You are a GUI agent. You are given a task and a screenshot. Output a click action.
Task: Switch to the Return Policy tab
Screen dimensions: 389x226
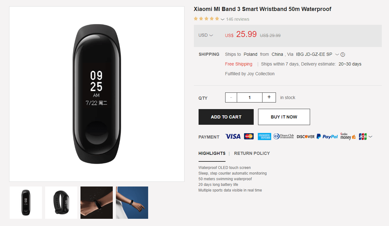pos(252,153)
